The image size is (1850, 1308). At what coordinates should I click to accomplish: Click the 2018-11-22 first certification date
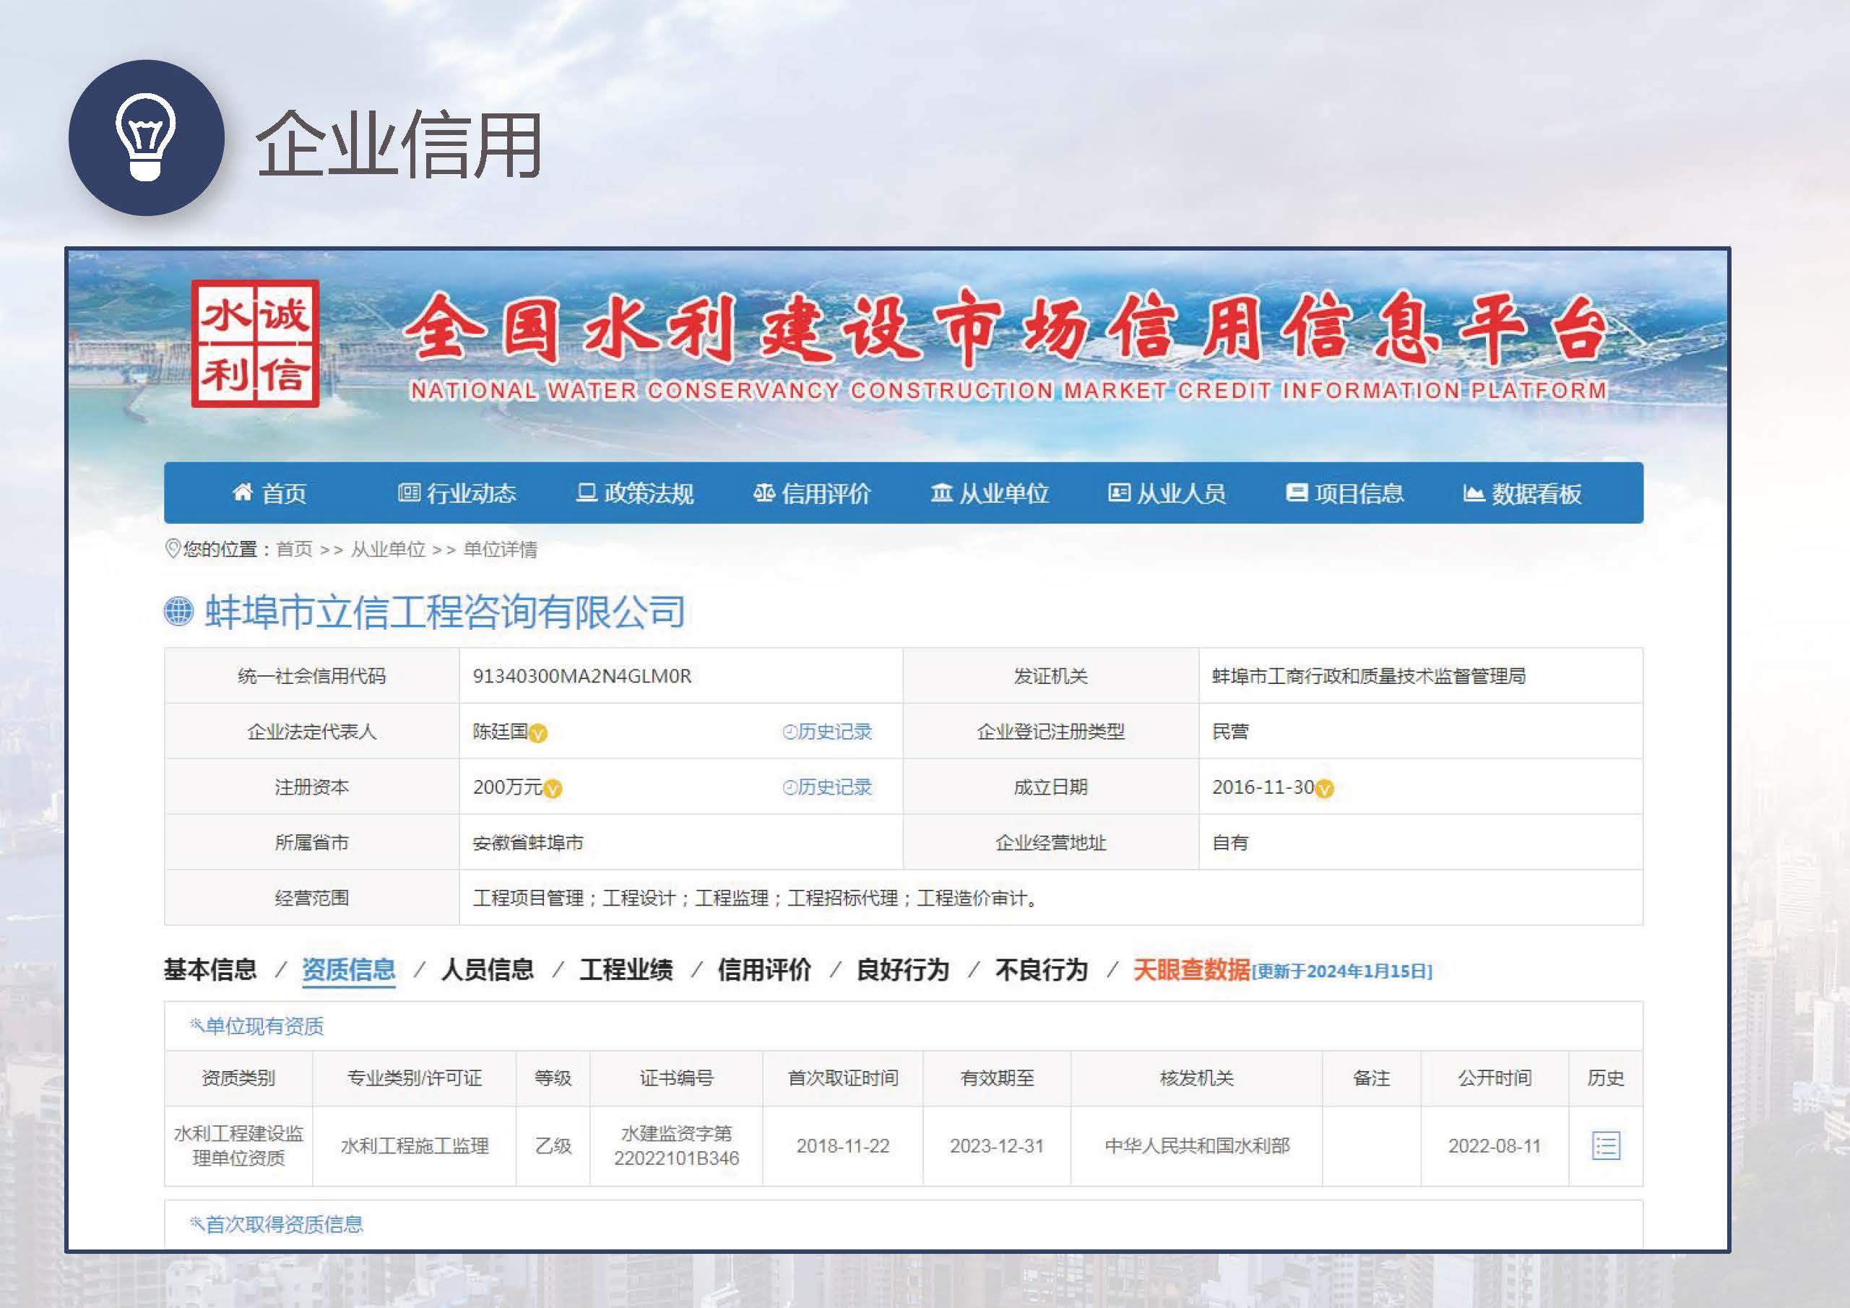coord(843,1145)
